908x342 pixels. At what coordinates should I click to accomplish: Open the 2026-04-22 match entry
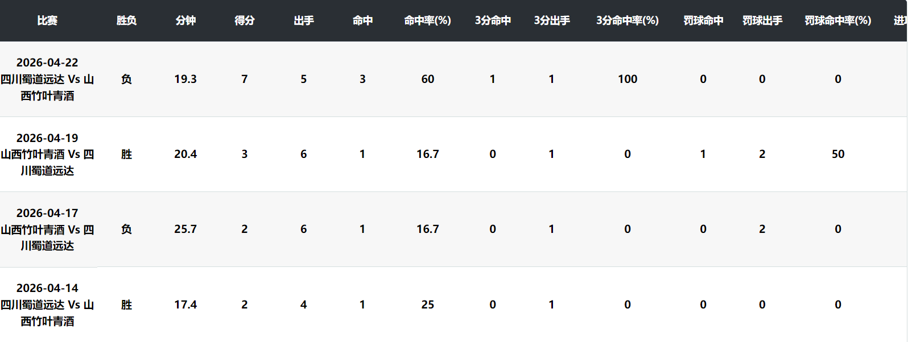coord(47,79)
